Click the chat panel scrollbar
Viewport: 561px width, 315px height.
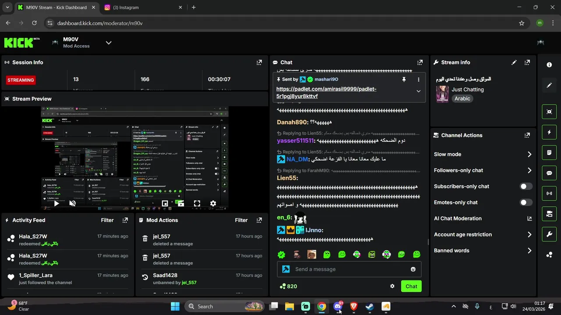tap(428, 242)
